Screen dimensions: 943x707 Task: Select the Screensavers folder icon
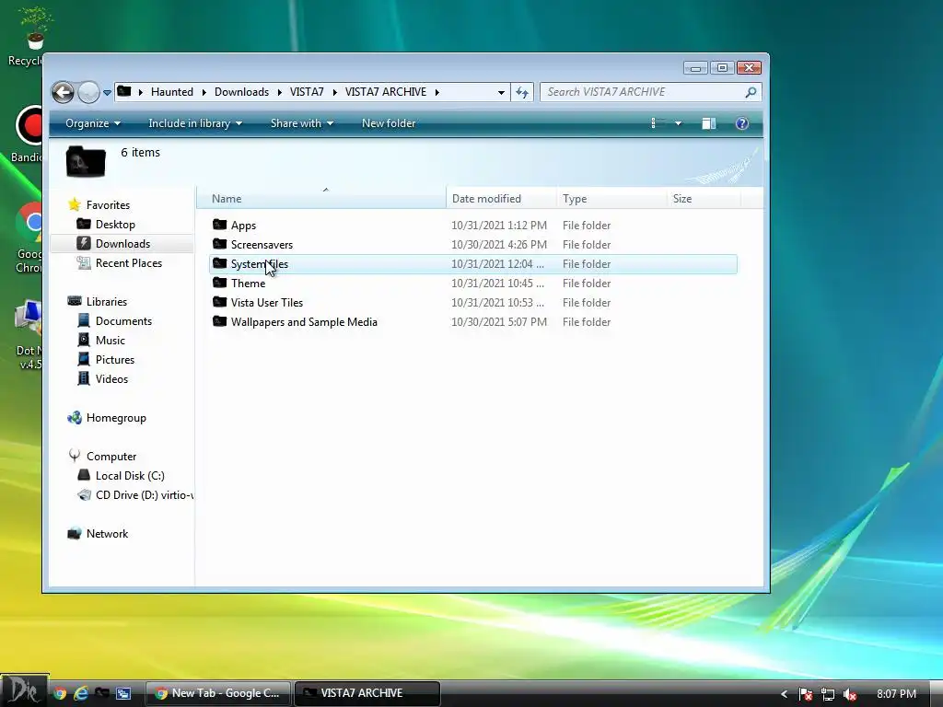tap(219, 244)
